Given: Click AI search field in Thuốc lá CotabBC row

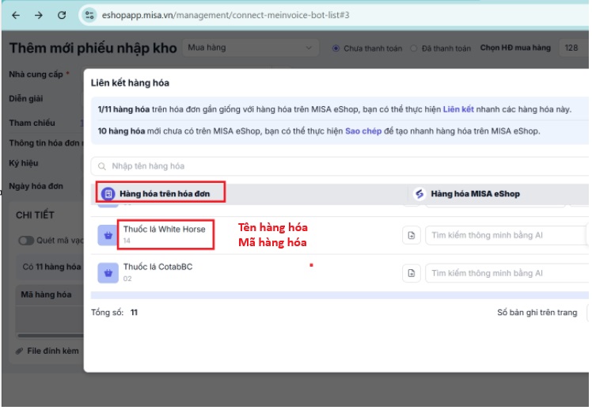Looking at the screenshot, I should pos(507,273).
